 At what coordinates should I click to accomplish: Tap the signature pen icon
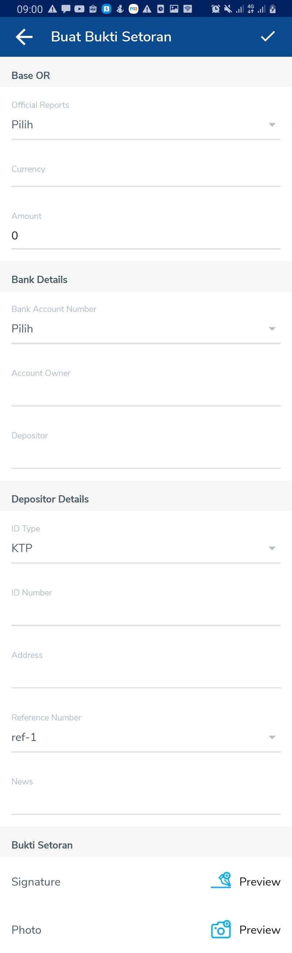[221, 881]
